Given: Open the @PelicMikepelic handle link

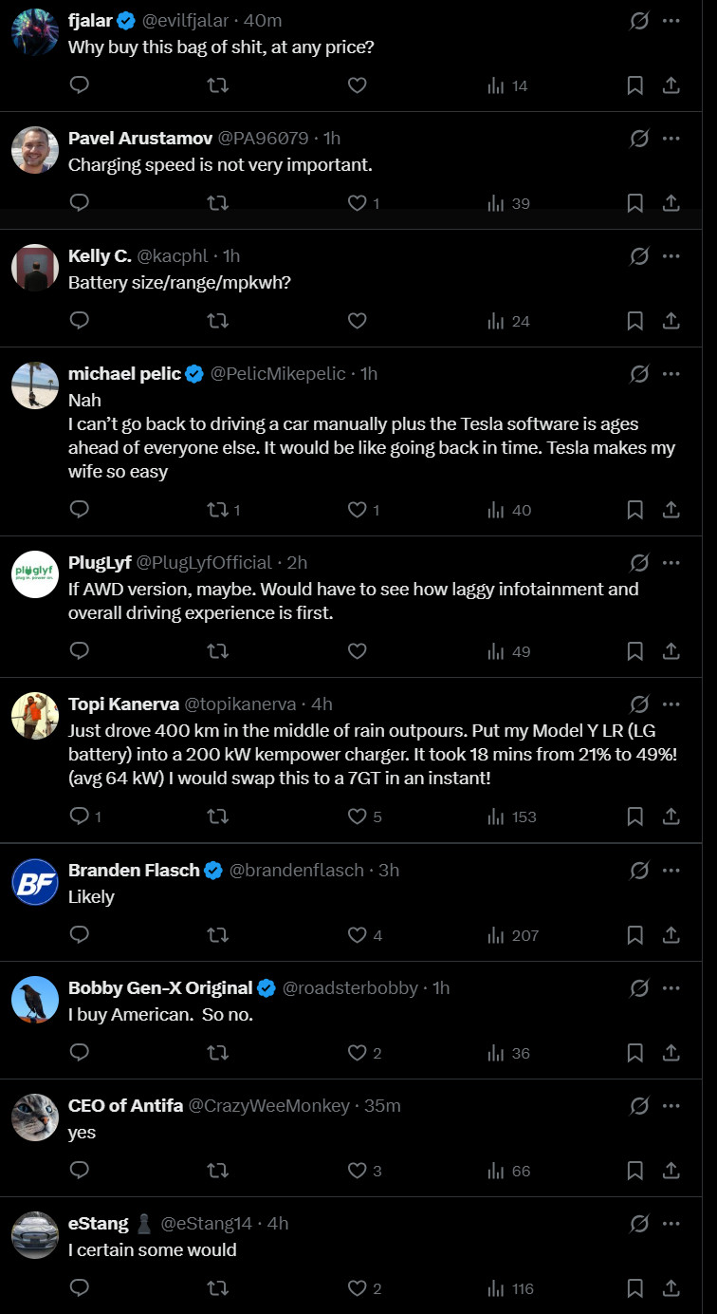Looking at the screenshot, I should 278,373.
